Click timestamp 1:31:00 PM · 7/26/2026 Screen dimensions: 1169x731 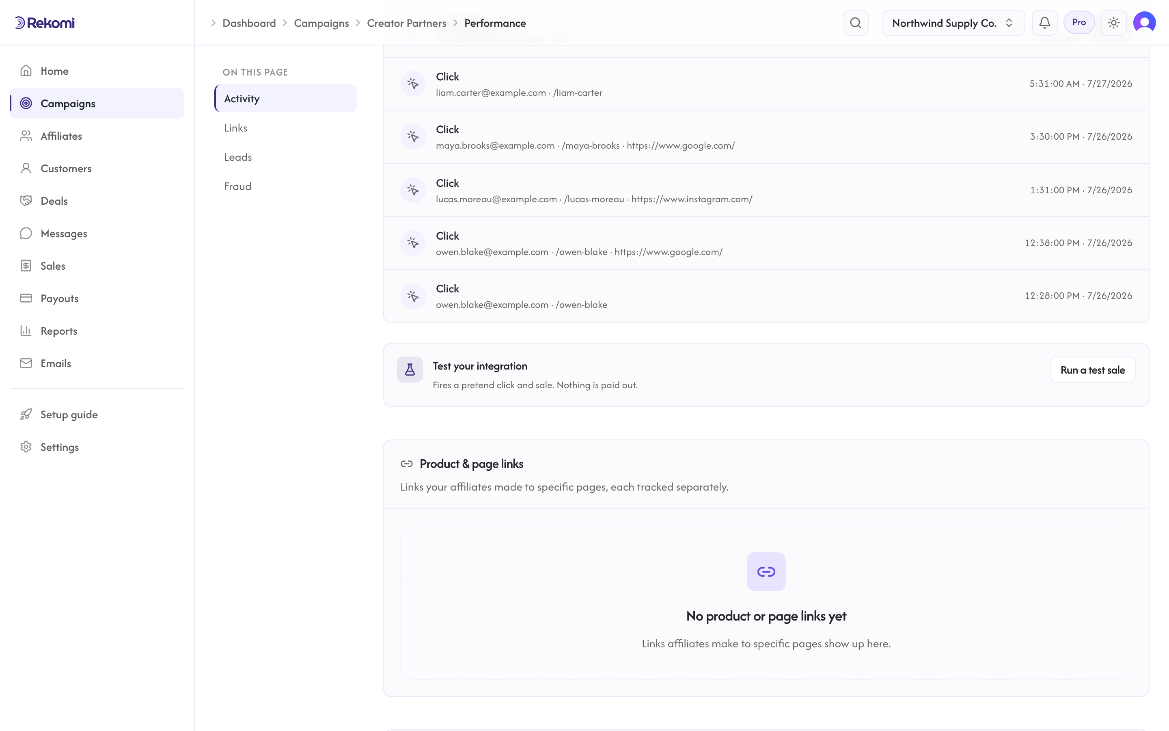click(1081, 190)
